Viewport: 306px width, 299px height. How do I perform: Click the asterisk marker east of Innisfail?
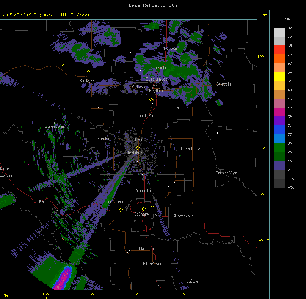point(178,108)
